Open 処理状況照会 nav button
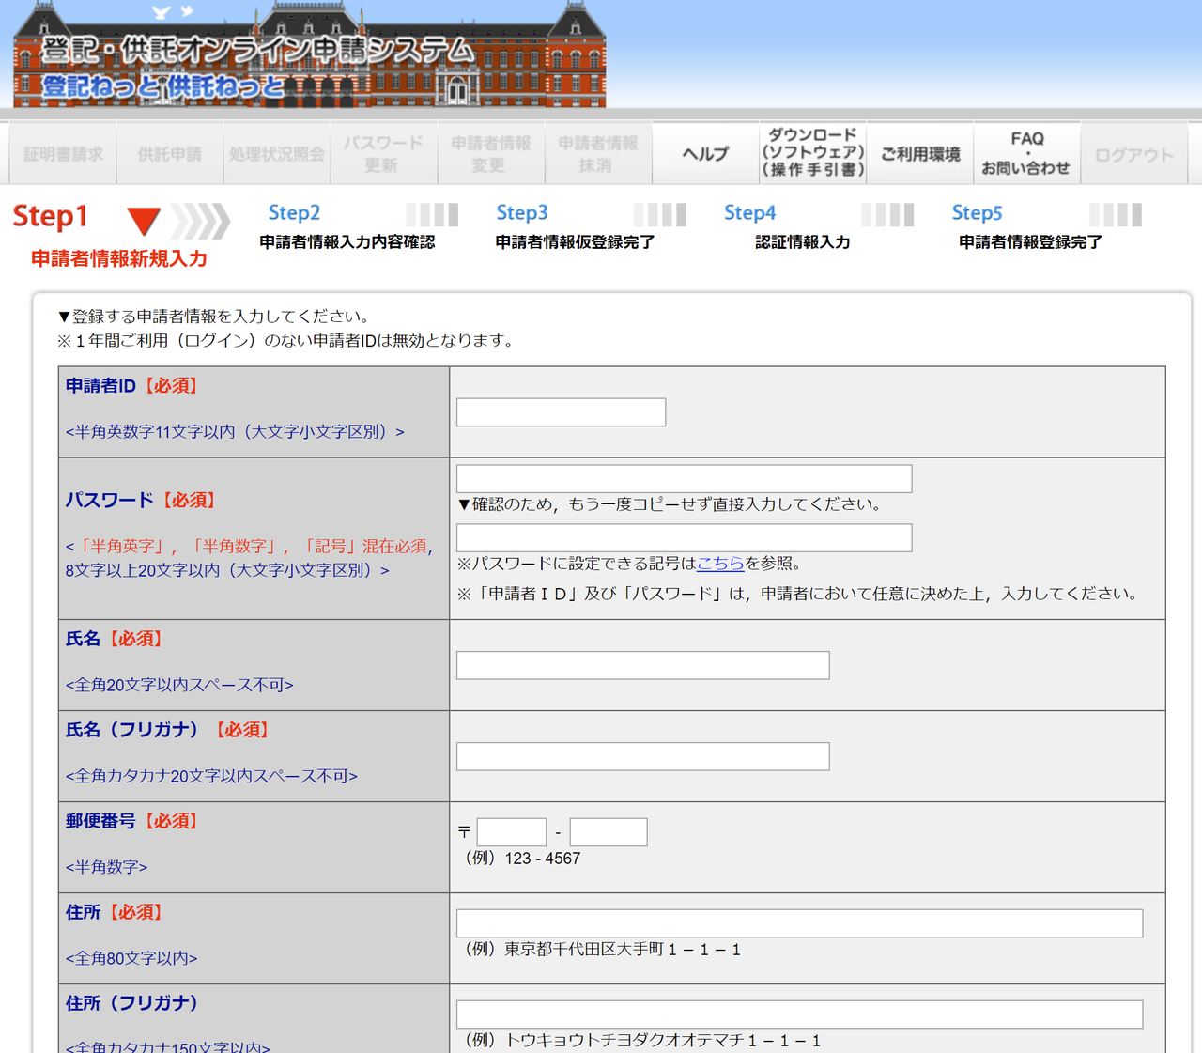 click(x=277, y=153)
